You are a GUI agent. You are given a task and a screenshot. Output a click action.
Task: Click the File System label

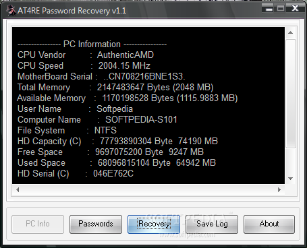pyautogui.click(x=41, y=131)
